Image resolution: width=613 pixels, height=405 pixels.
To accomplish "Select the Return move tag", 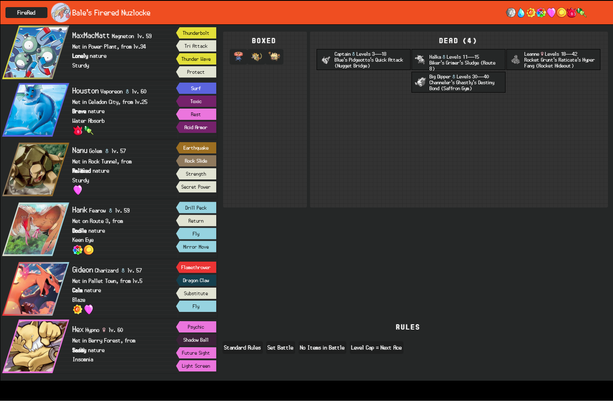I will [196, 221].
